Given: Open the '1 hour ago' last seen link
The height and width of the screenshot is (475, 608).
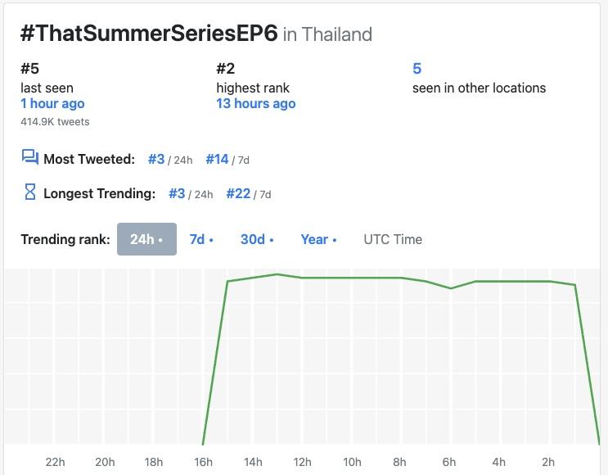Looking at the screenshot, I should coord(52,104).
